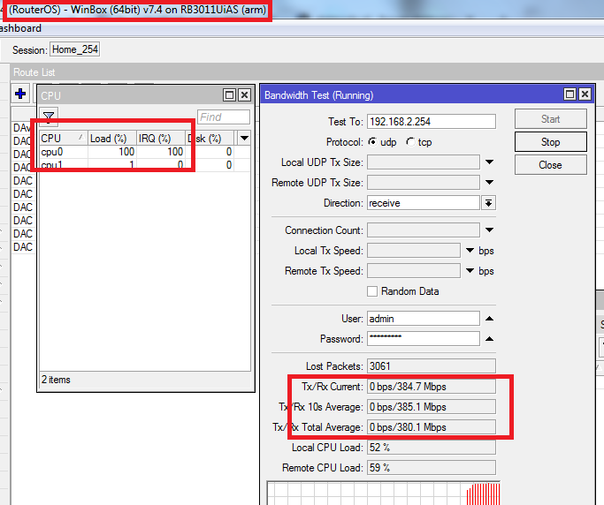
Task: Close the CPU window
Action: (x=245, y=95)
